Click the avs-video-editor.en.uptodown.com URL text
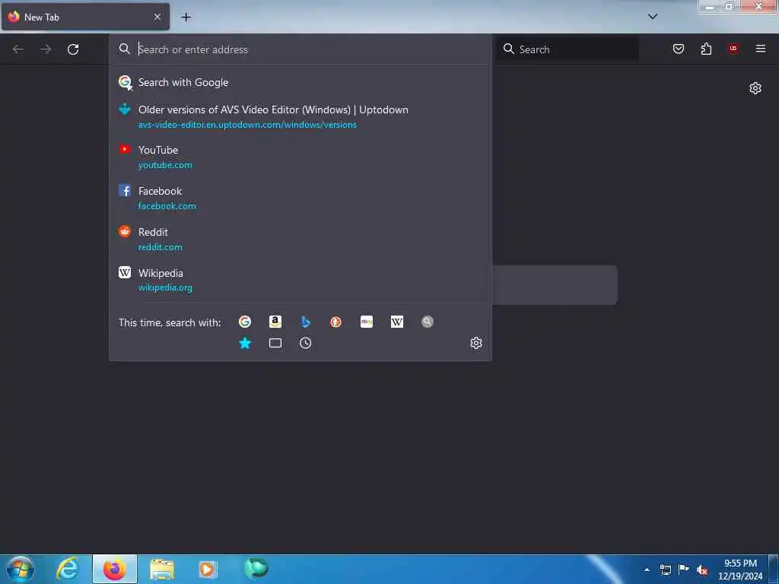Screen dimensions: 779x584 (x=247, y=125)
